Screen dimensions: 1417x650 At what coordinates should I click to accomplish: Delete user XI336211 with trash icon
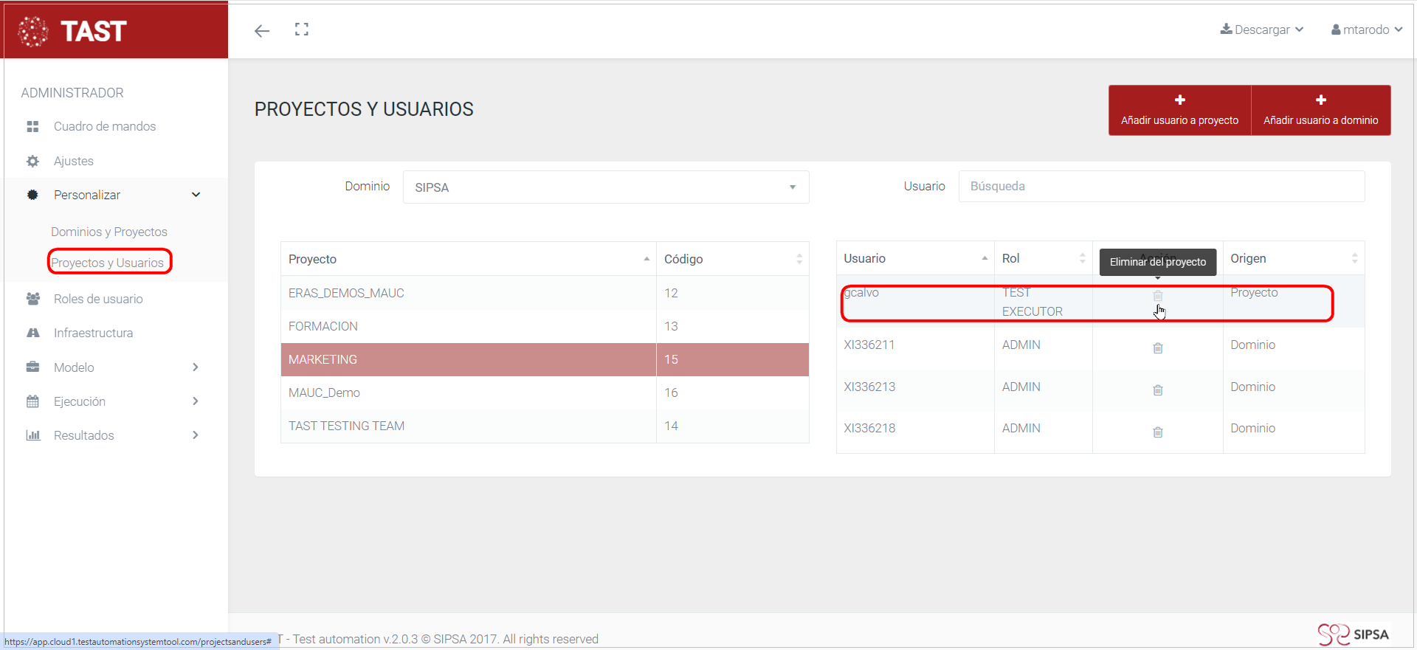[x=1157, y=348]
